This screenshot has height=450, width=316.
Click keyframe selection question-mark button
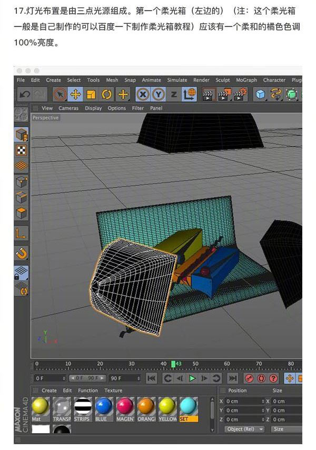273,378
